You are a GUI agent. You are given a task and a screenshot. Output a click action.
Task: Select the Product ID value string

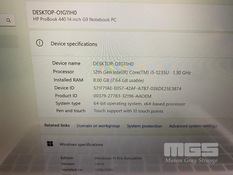tap(122, 96)
